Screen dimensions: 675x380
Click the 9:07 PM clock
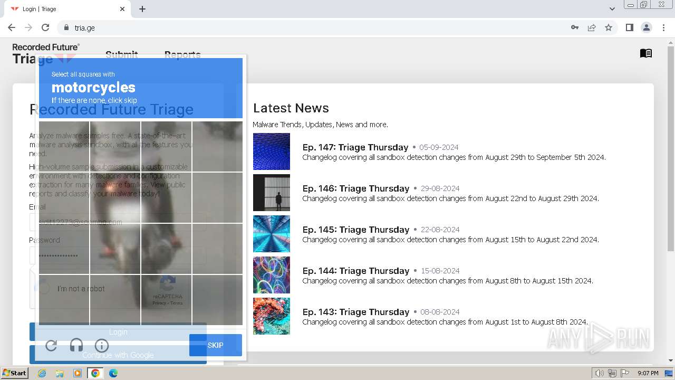point(648,373)
